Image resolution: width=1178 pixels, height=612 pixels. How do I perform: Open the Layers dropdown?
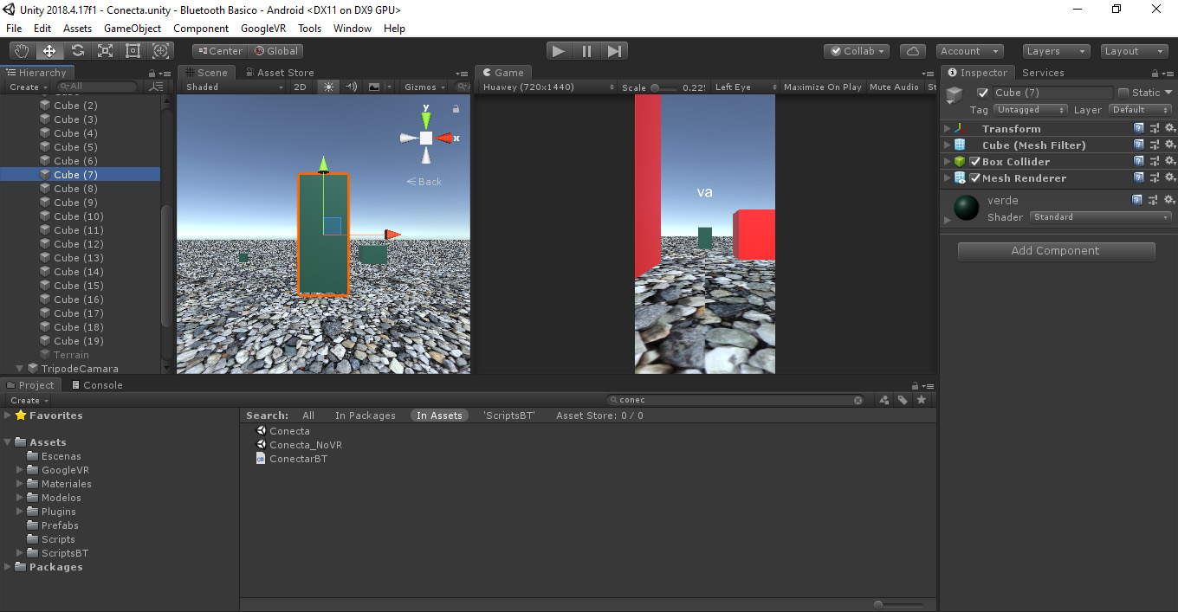(x=1056, y=51)
